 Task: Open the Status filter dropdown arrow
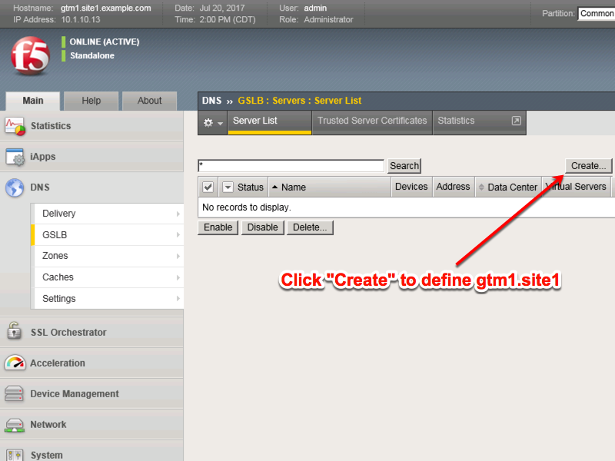click(x=228, y=187)
